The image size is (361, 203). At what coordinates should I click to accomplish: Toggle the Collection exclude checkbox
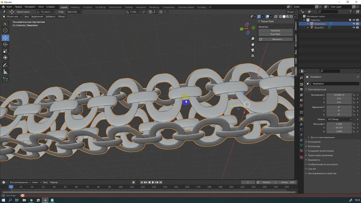point(350,20)
